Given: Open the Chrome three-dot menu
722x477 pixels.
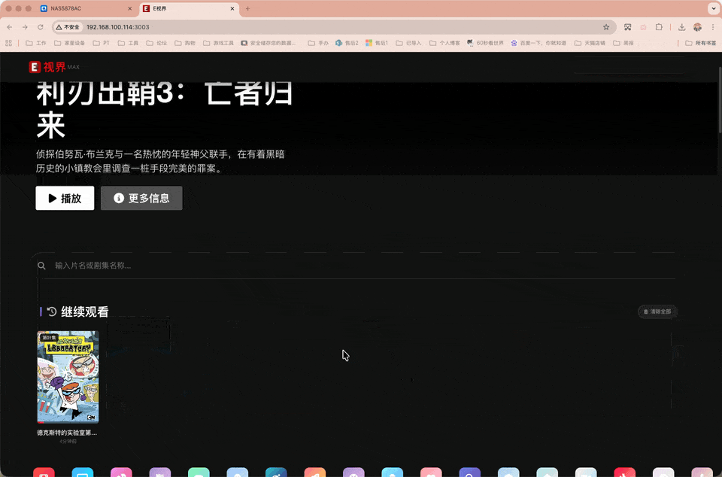Looking at the screenshot, I should (714, 26).
